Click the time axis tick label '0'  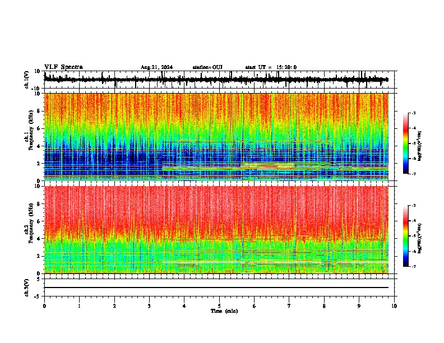coord(44,306)
